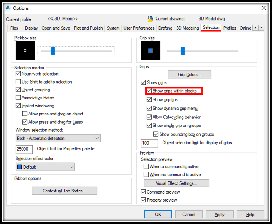Toggle Show grips checkbox
The image size is (272, 224).
tap(143, 82)
